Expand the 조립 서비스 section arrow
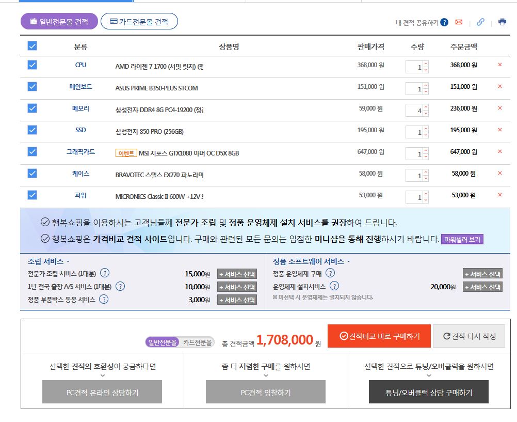 [x=68, y=261]
